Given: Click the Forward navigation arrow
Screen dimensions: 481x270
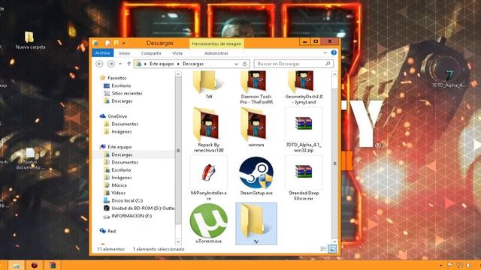Looking at the screenshot, I should [x=111, y=64].
